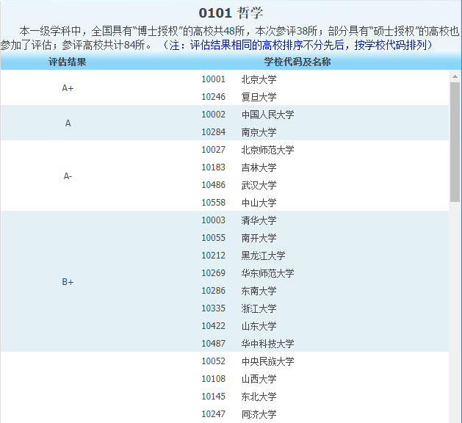This screenshot has width=462, height=423.
Task: Click the vertical scrollbar thumb
Action: point(455,142)
